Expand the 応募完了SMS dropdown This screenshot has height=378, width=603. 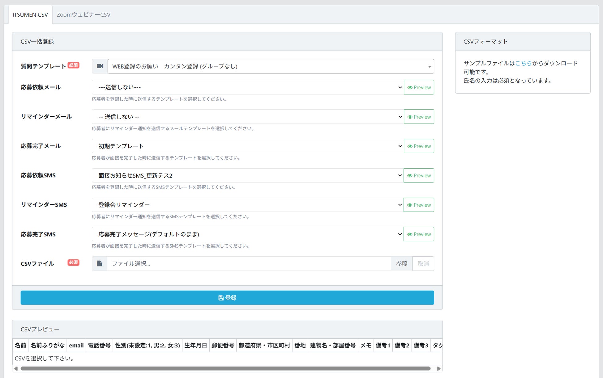click(x=247, y=234)
